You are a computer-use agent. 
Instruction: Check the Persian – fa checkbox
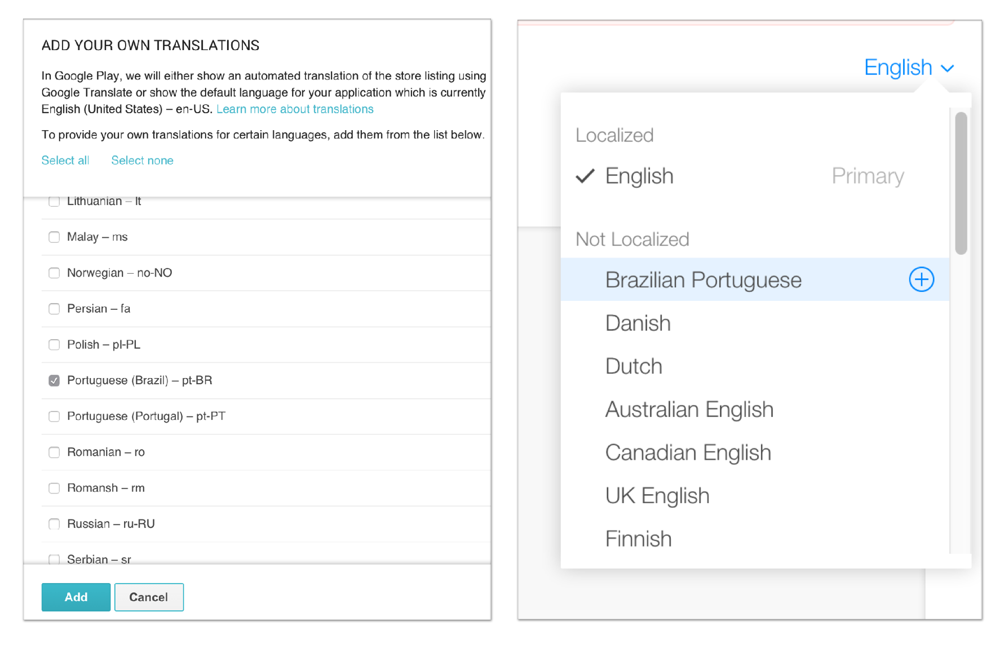(54, 309)
